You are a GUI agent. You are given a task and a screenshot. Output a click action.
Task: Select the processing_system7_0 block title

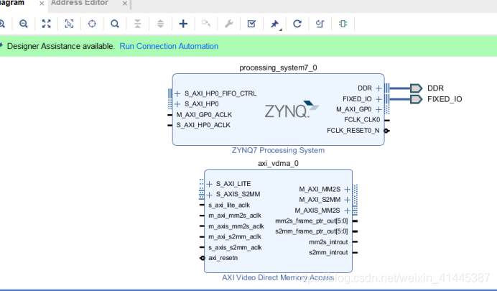(278, 68)
